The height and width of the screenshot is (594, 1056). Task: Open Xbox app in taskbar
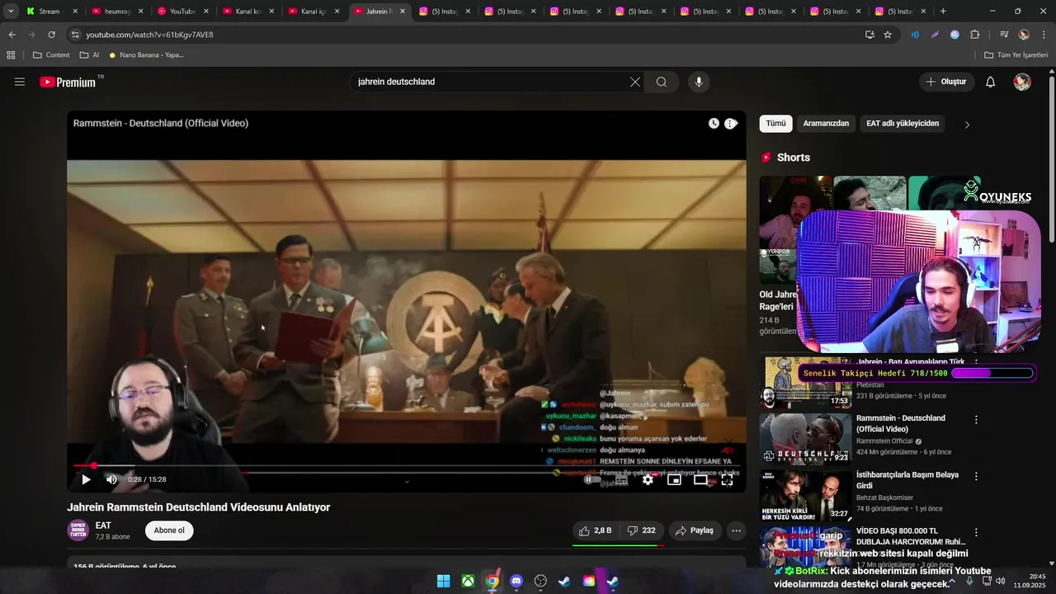[468, 581]
